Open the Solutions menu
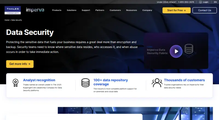The width and height of the screenshot is (219, 120). coord(71,10)
